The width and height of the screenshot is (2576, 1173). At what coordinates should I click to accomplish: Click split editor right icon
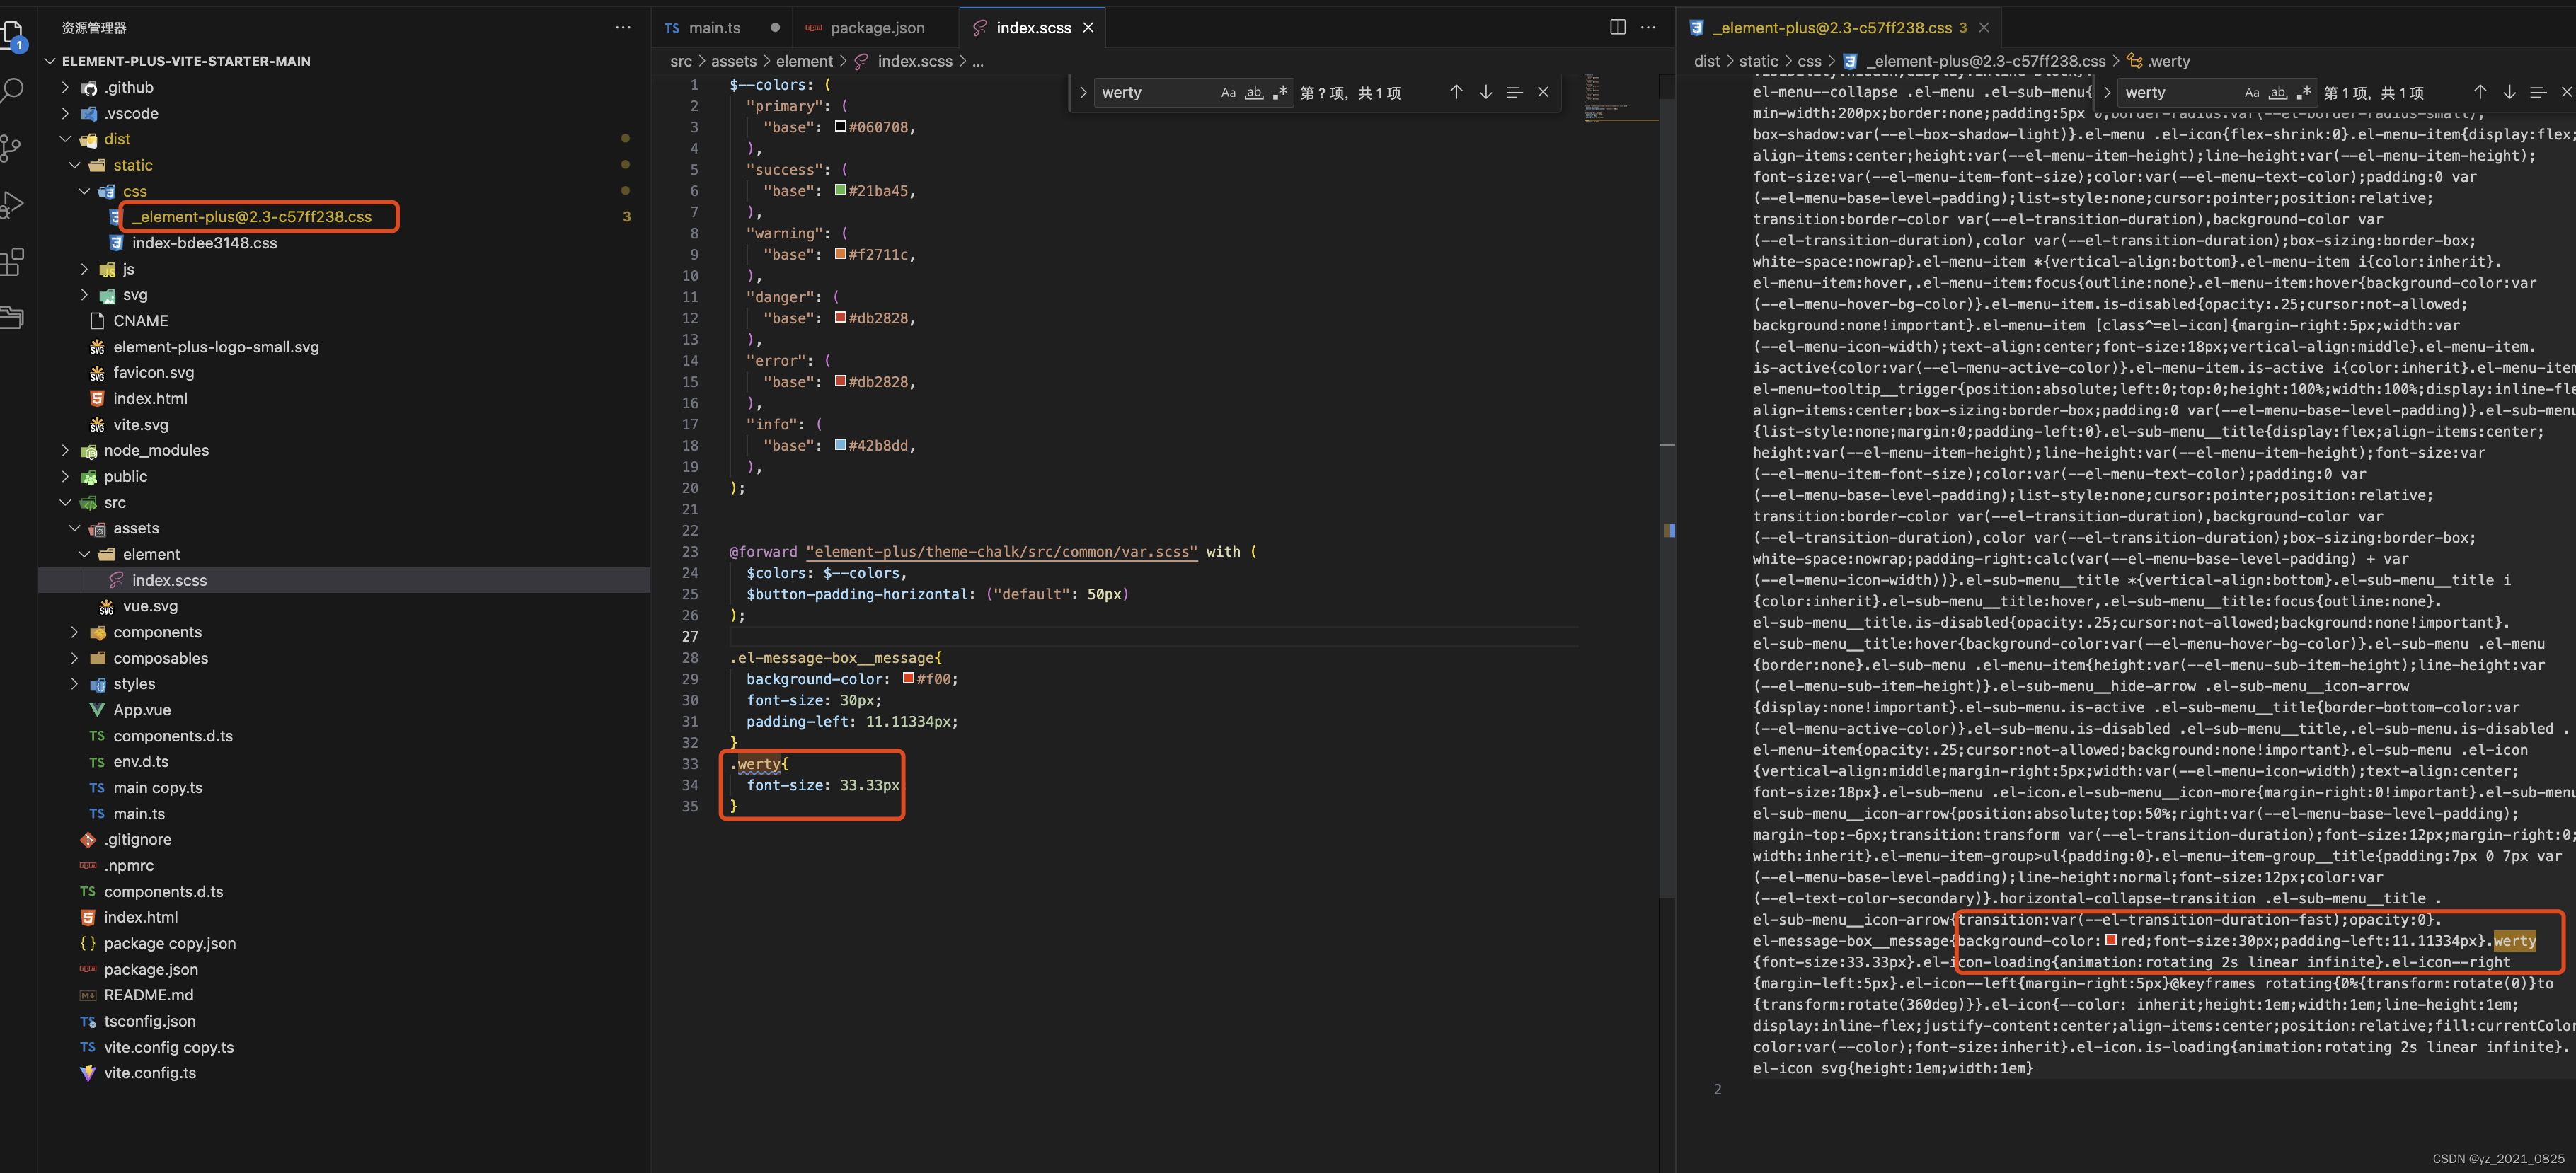point(1617,27)
